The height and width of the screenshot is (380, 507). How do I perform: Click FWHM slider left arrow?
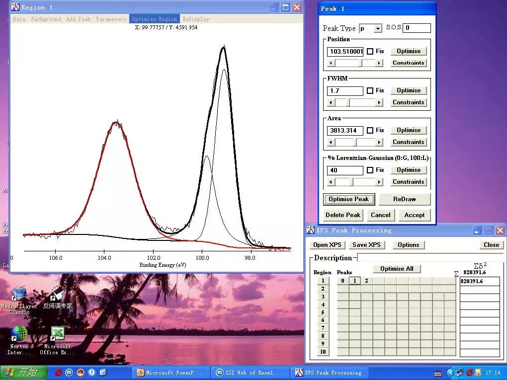click(x=331, y=102)
